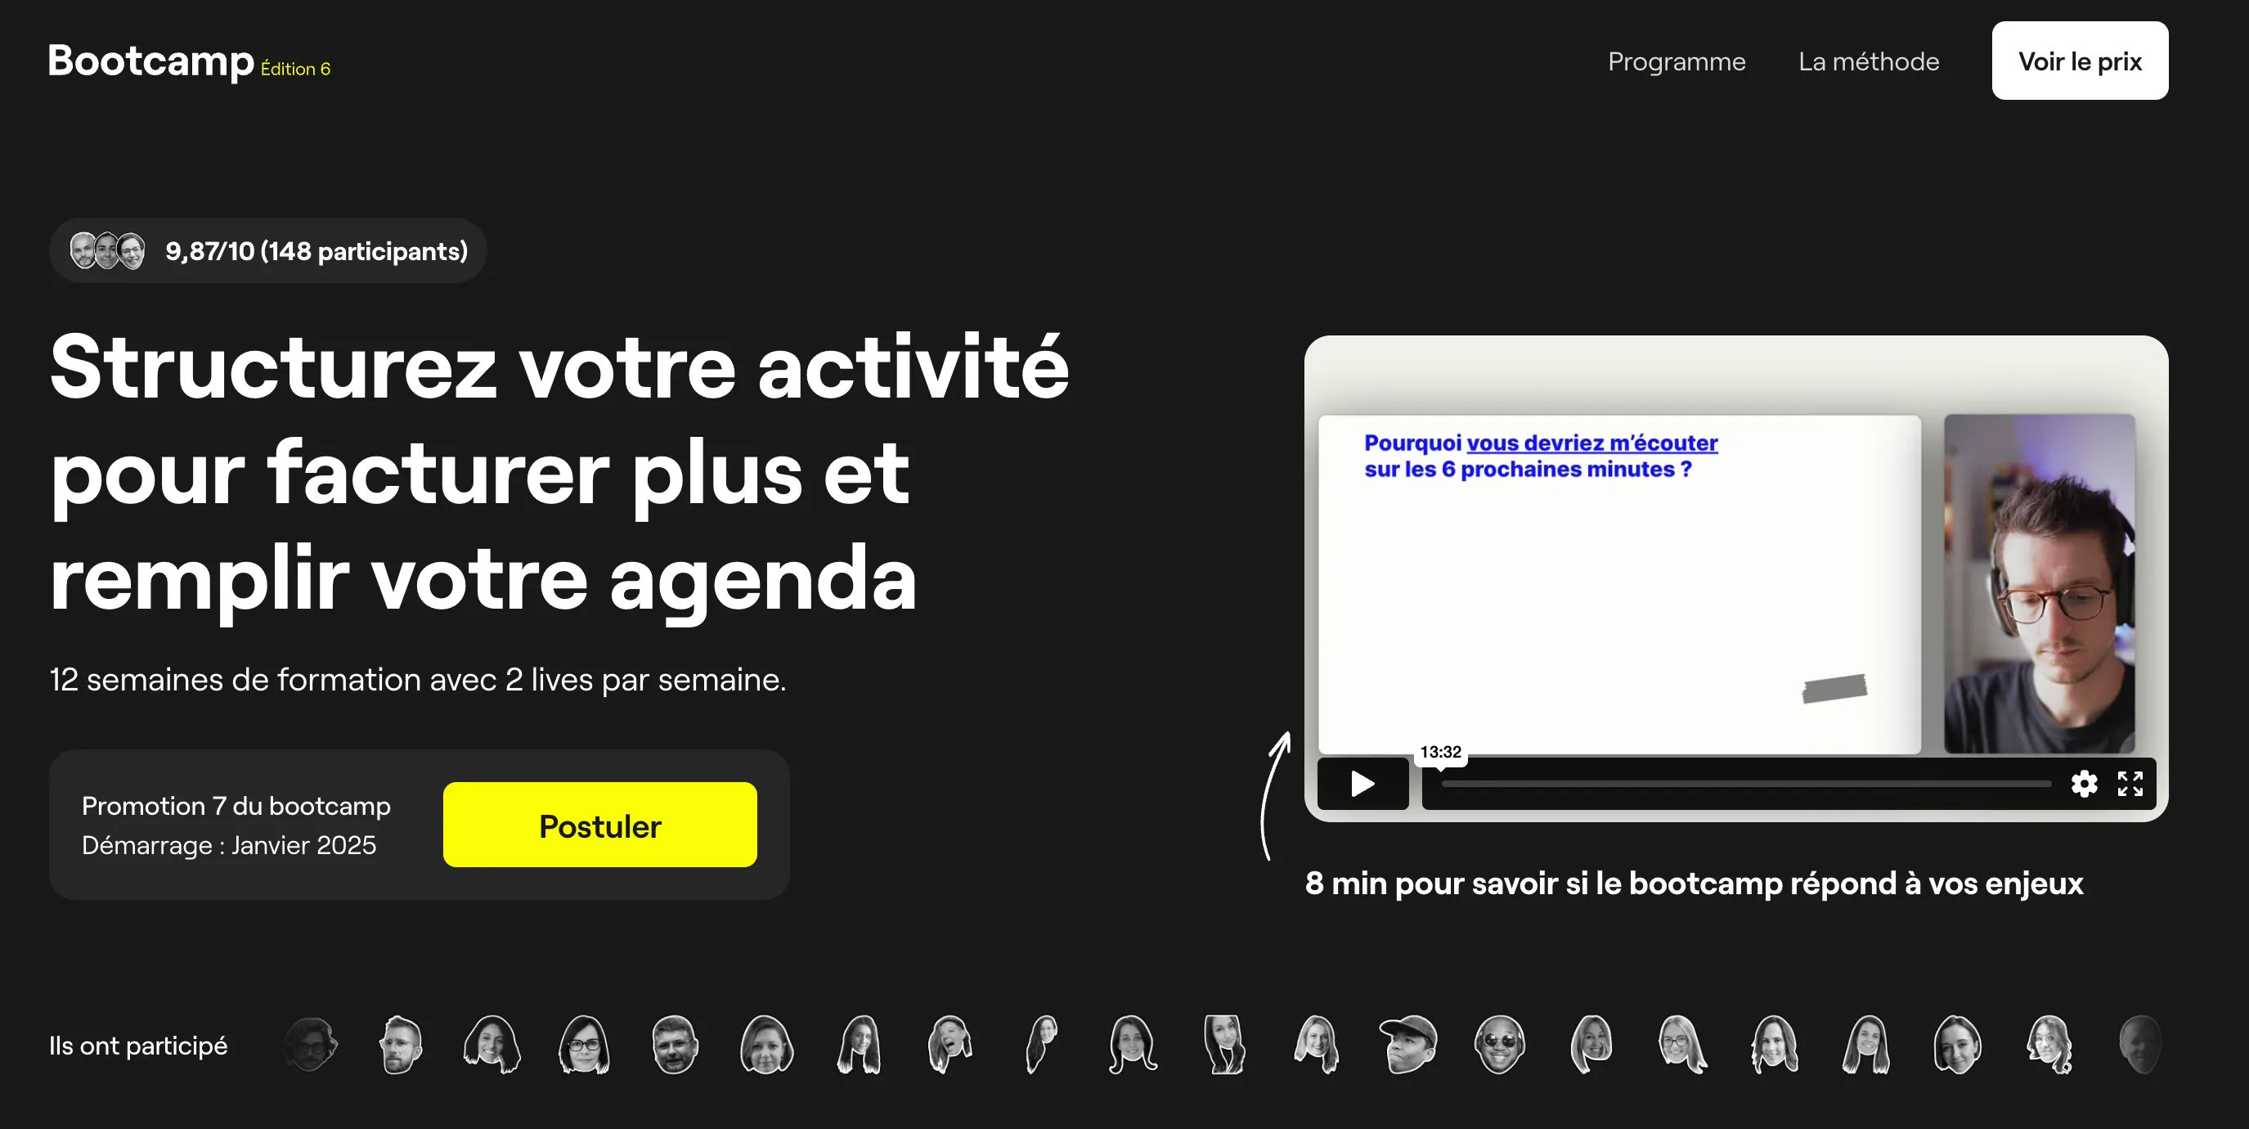Click the play button on the video
2249x1129 pixels.
click(1361, 782)
